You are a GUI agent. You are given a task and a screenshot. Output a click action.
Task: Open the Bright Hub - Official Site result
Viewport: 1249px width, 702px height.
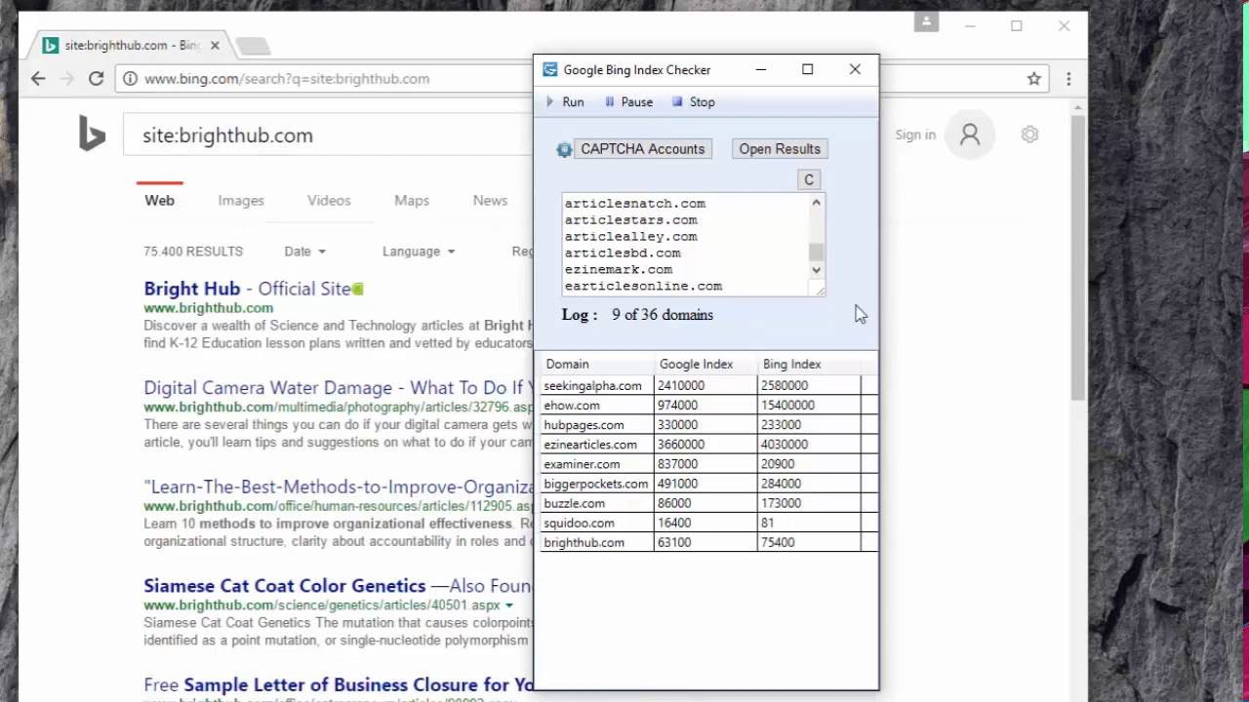point(247,289)
